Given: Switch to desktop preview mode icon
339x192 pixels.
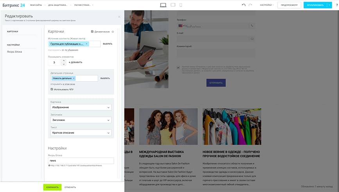Looking at the screenshot, I should [163, 5].
